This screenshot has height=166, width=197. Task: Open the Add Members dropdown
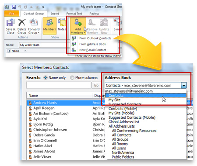click(78, 26)
